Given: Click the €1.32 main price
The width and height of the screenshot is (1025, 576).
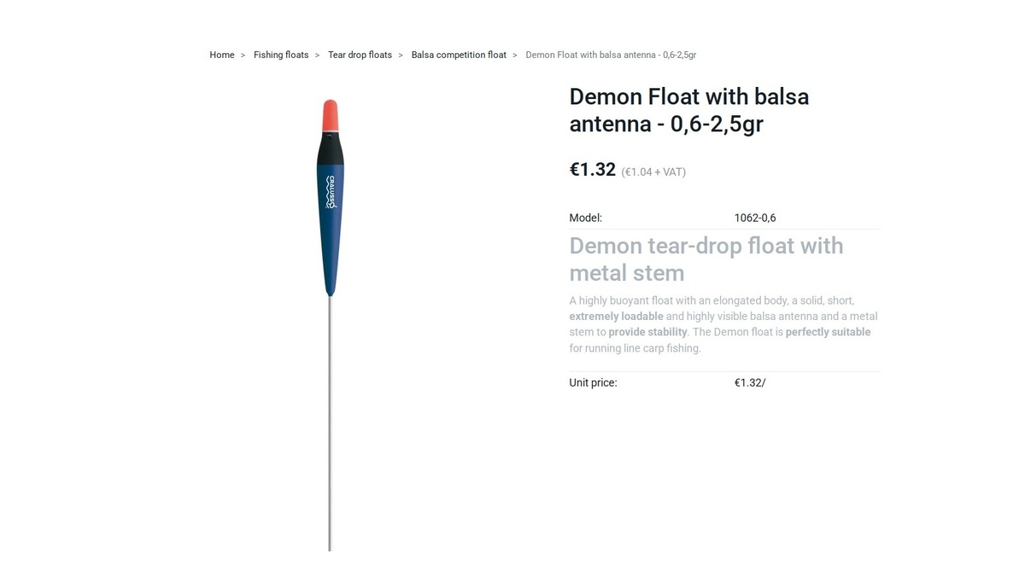Looking at the screenshot, I should coord(593,169).
